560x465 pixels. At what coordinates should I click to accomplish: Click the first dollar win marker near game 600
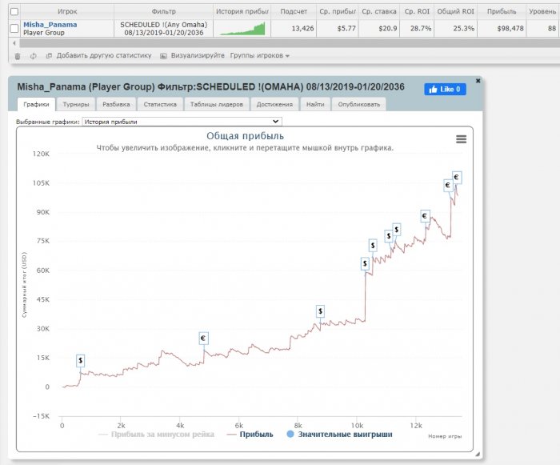(80, 360)
